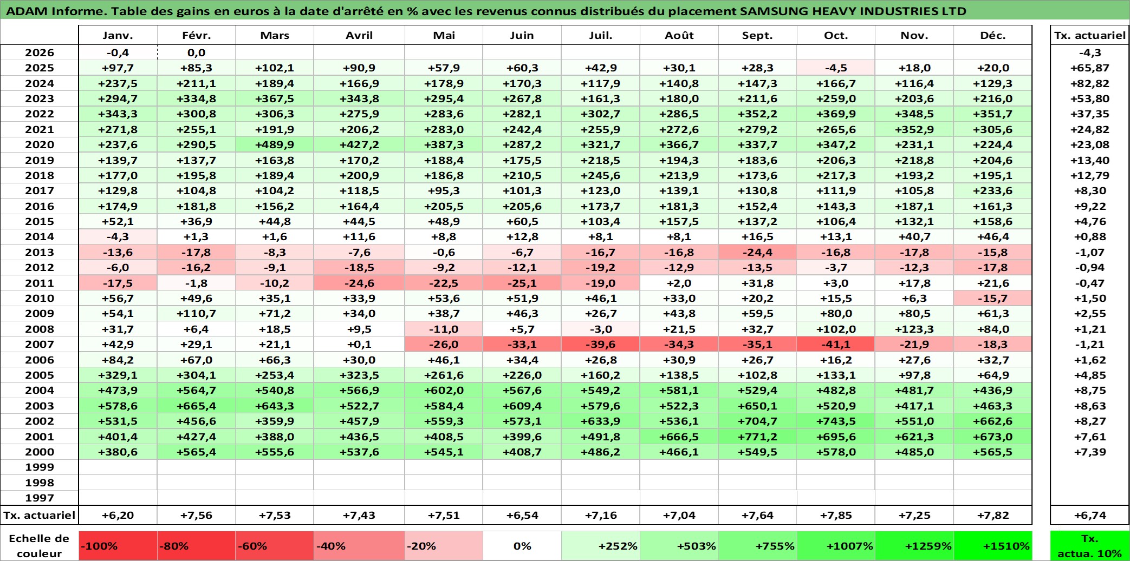Click the 'Echelle de couleur' label
Image resolution: width=1130 pixels, height=561 pixels.
point(40,546)
